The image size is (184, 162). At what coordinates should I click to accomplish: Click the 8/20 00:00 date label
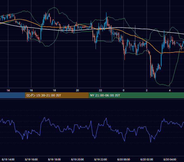coord(124,159)
